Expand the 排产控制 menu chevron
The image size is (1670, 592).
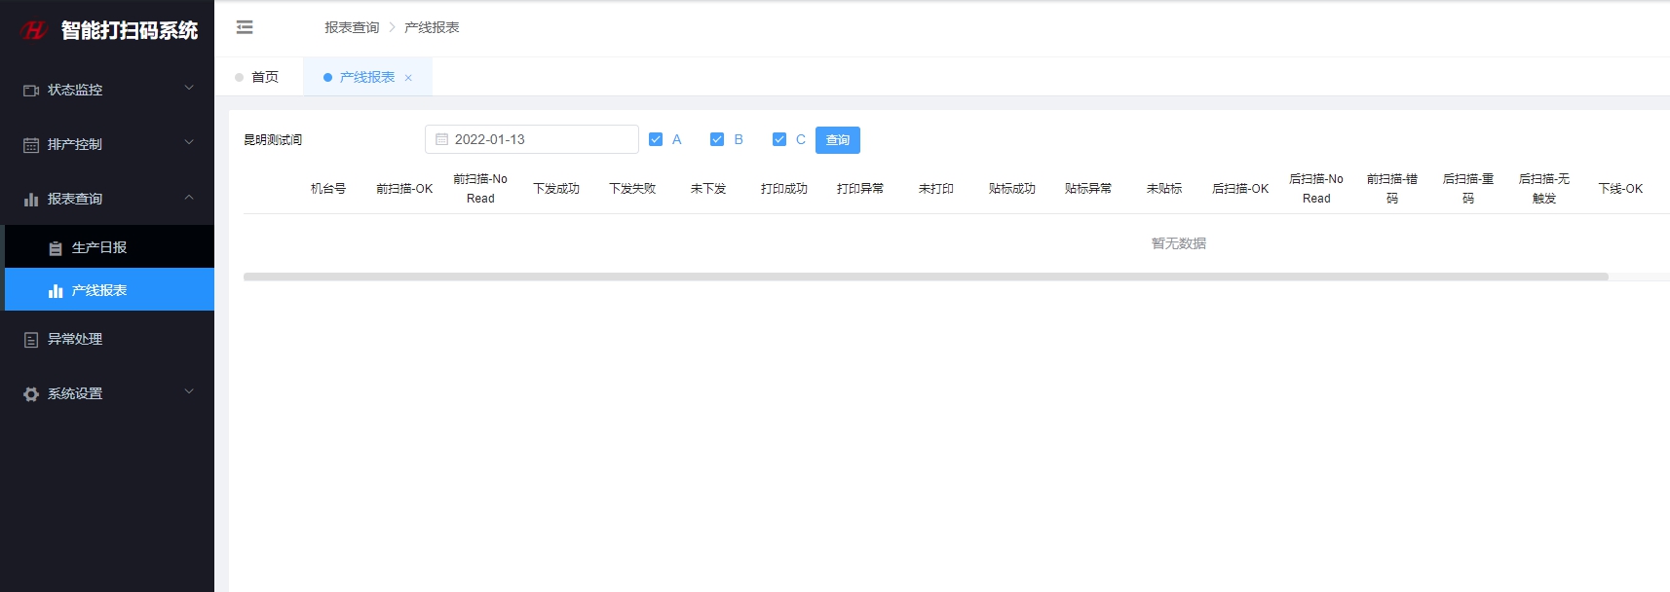pyautogui.click(x=189, y=142)
